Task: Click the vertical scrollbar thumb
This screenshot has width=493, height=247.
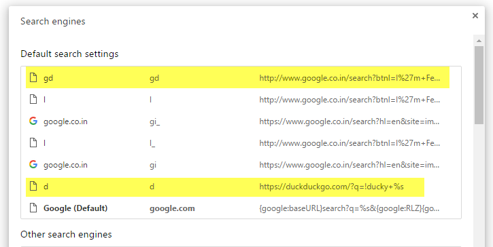Action: [x=479, y=85]
